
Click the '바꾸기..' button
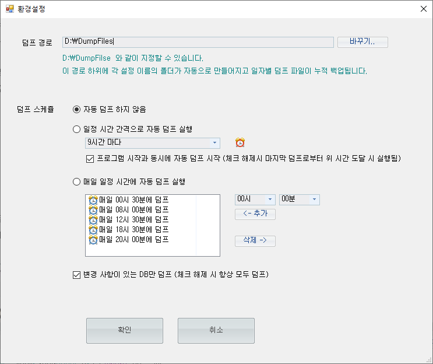[362, 42]
